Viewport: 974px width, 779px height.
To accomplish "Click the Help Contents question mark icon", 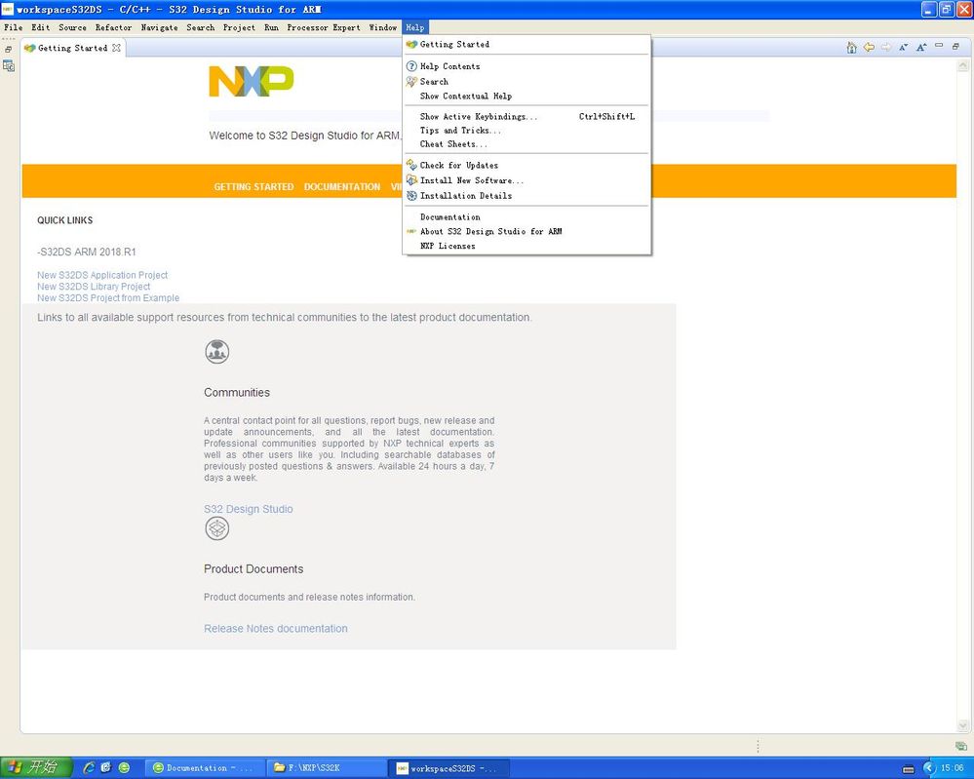I will (411, 66).
